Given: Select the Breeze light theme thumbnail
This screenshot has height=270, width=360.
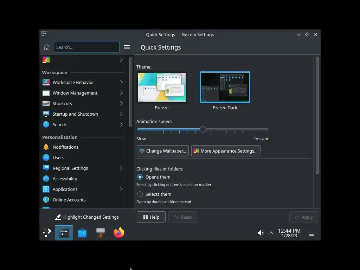Looking at the screenshot, I should pyautogui.click(x=162, y=87).
